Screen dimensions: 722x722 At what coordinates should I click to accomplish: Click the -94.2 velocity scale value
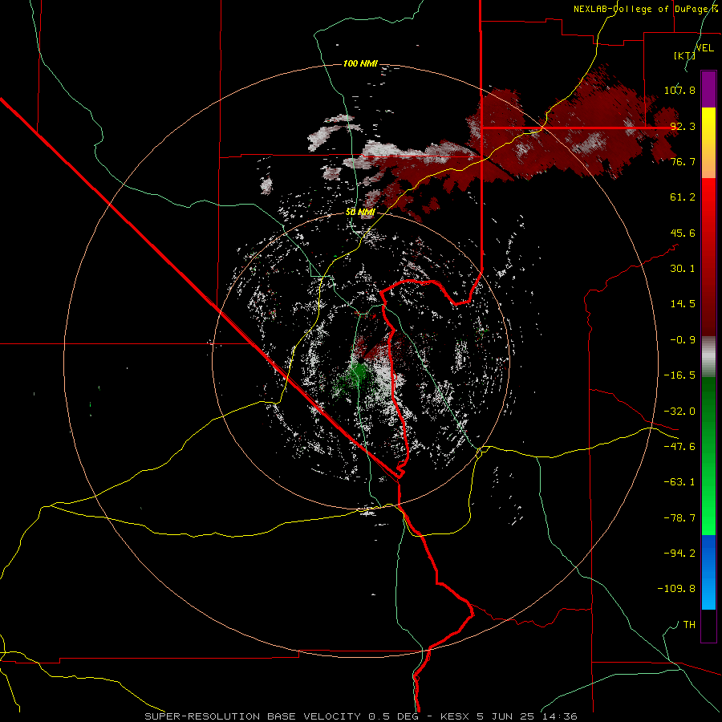(x=679, y=554)
